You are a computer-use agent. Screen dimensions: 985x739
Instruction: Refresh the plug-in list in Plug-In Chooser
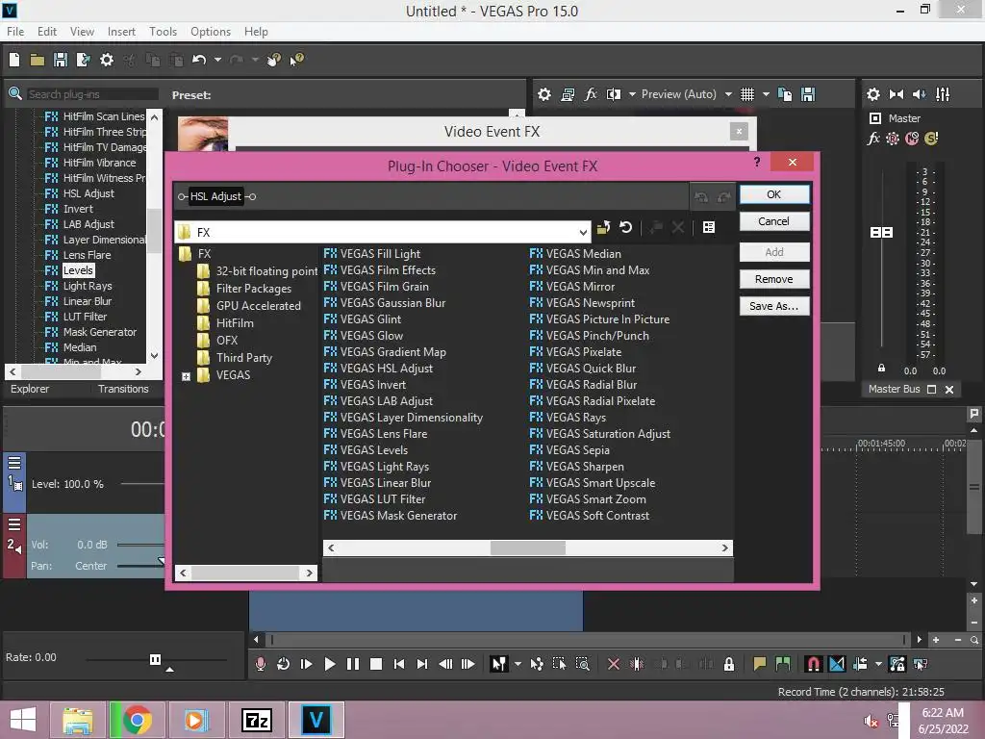point(625,227)
